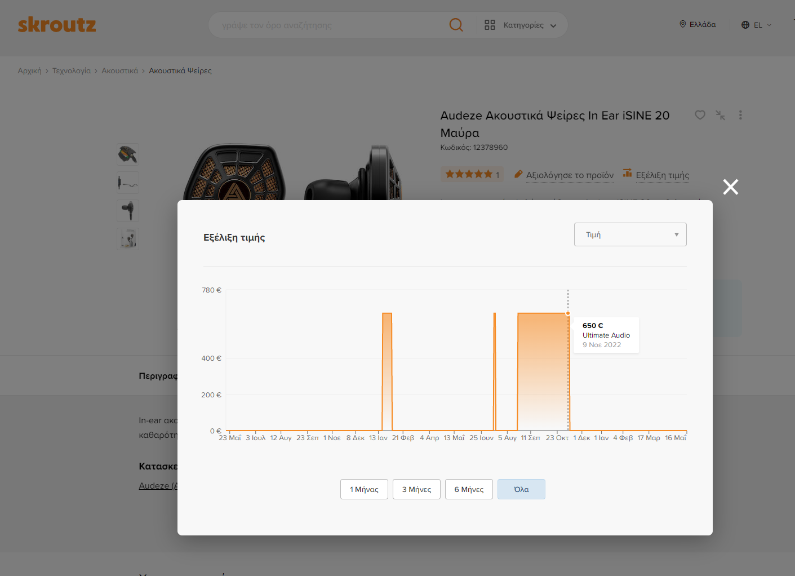Click the price evolution chart icon

tap(627, 174)
